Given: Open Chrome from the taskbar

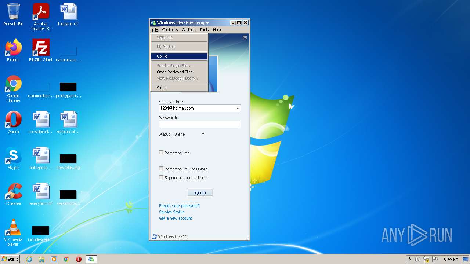Looking at the screenshot, I should coord(66,259).
